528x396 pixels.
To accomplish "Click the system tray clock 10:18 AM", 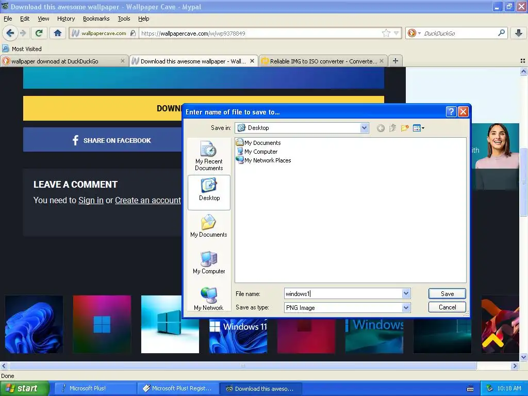I will pos(509,388).
